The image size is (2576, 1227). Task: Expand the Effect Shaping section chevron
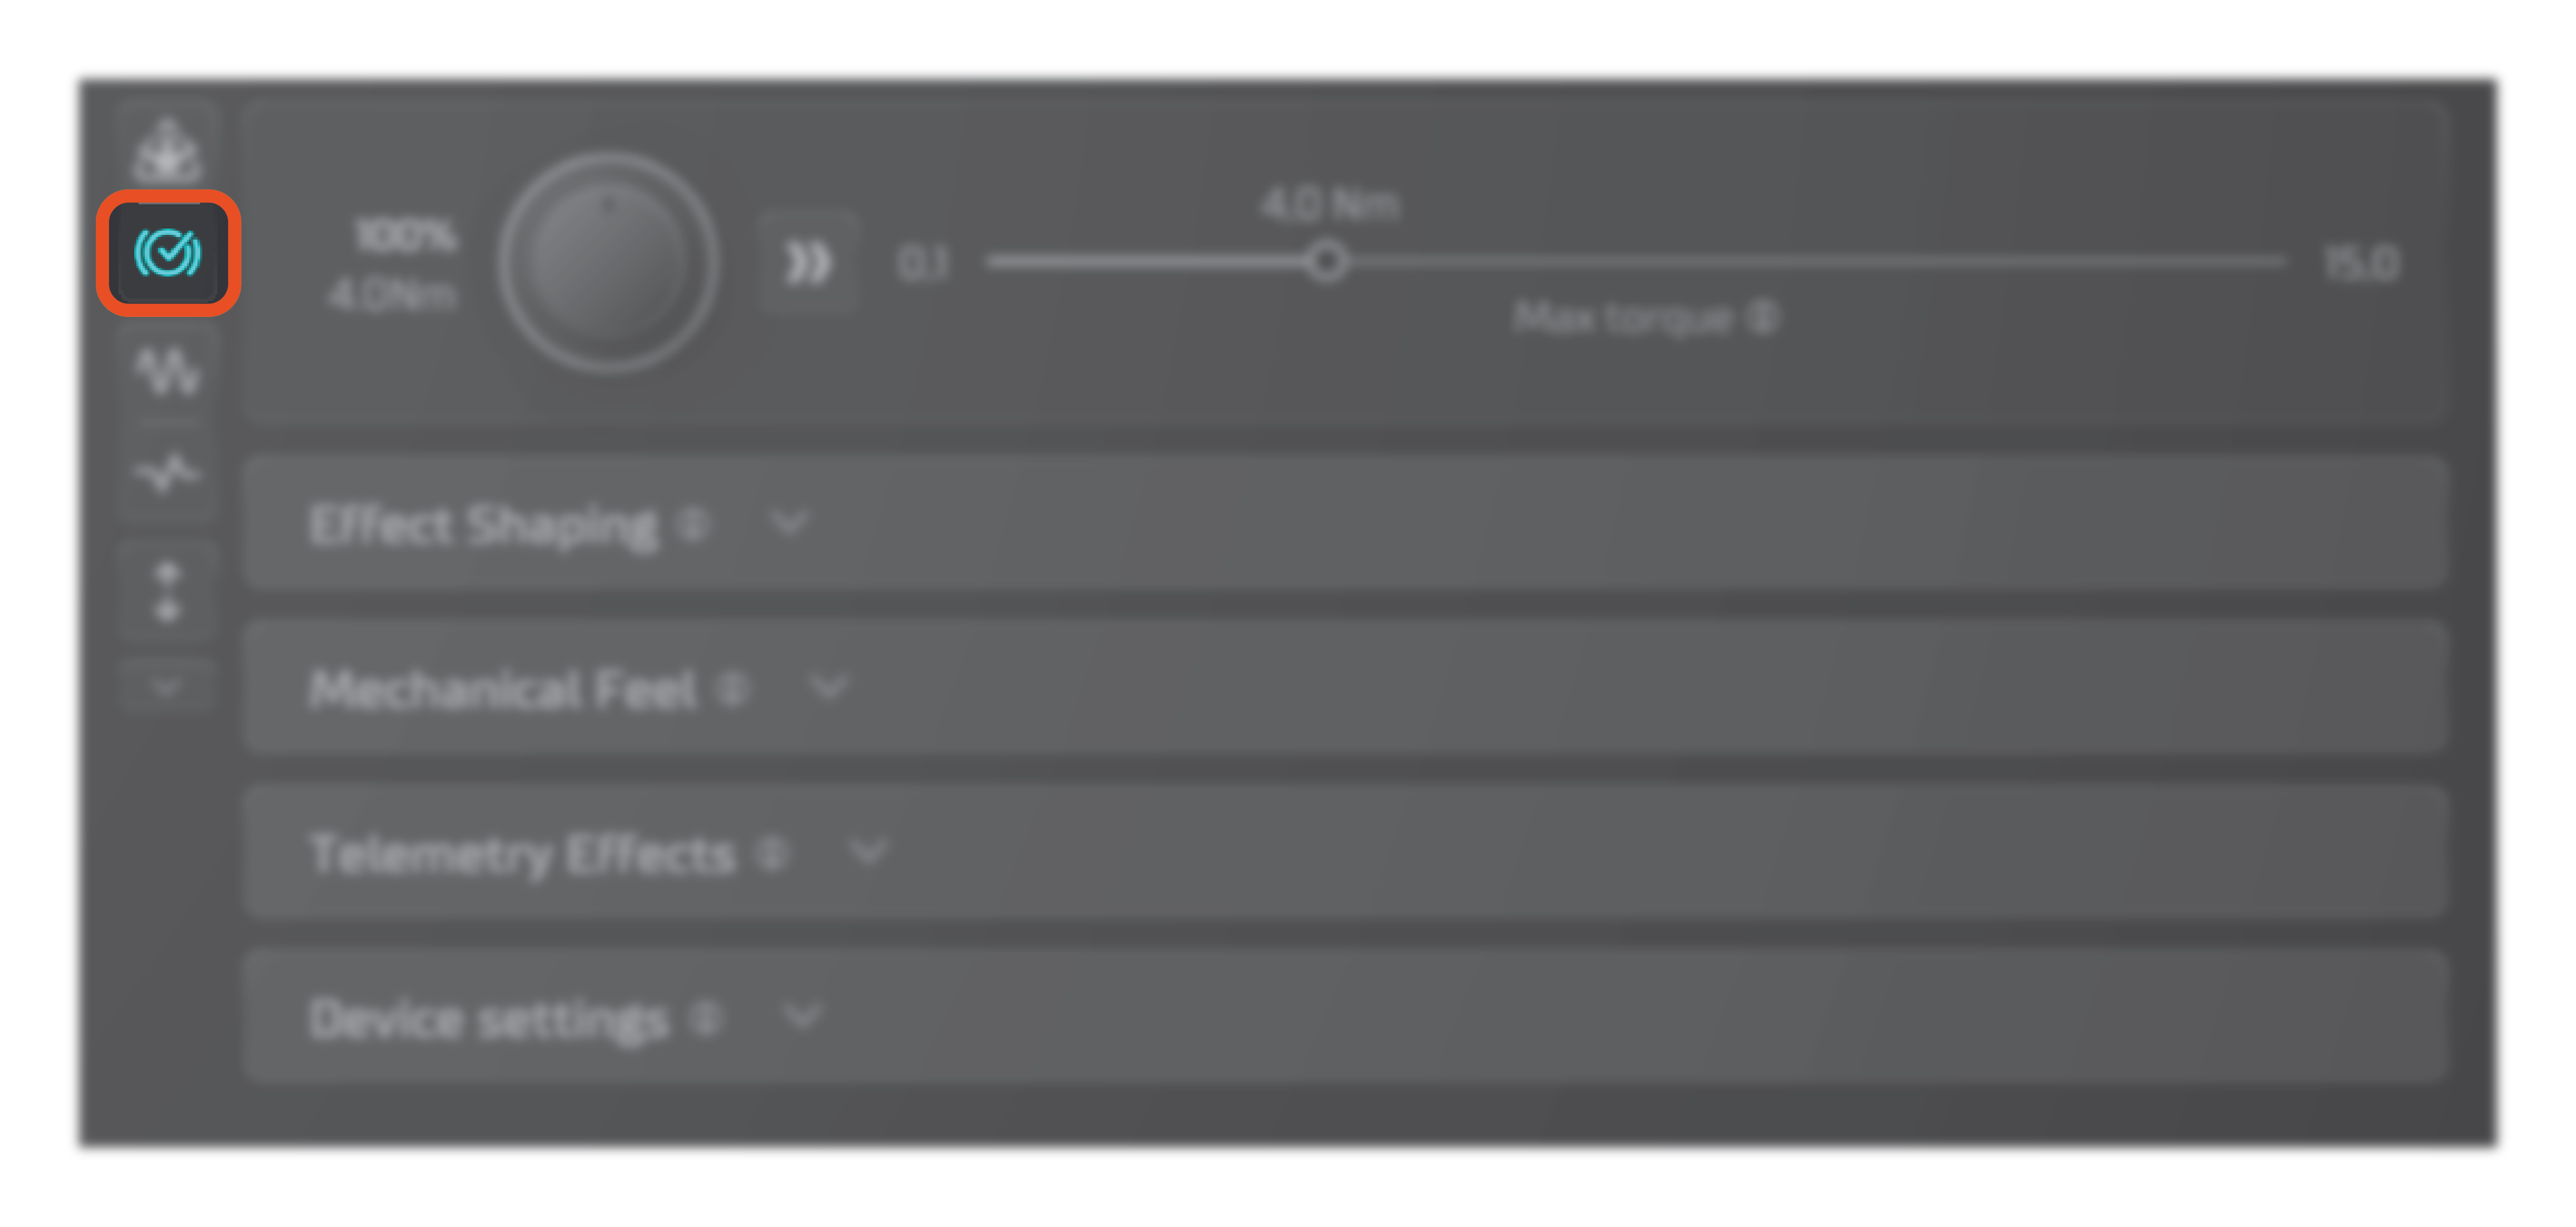(789, 522)
